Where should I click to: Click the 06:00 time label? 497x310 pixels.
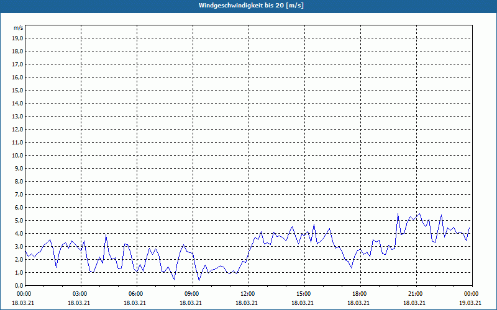pyautogui.click(x=137, y=294)
